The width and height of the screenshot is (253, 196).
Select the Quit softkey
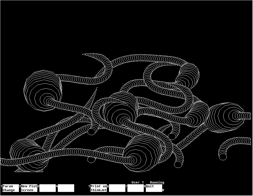154,188
